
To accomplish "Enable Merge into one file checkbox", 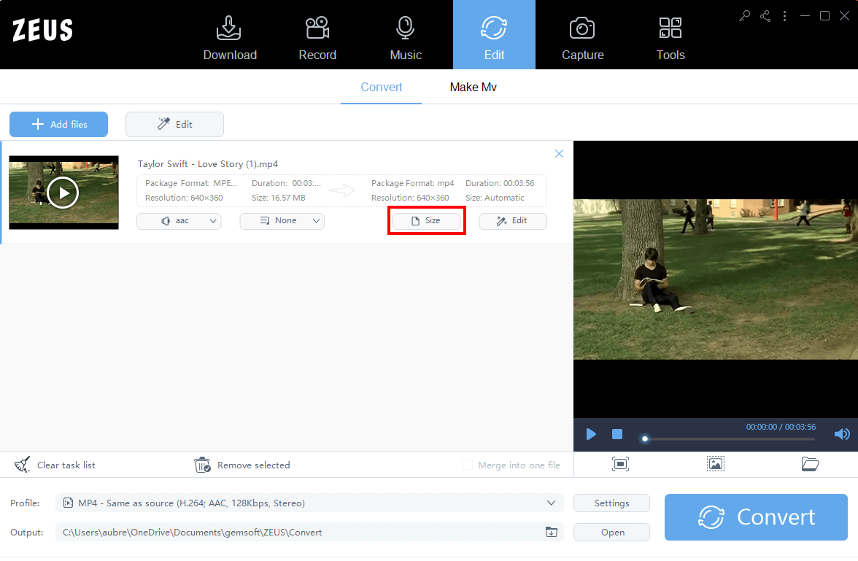I will pyautogui.click(x=467, y=465).
